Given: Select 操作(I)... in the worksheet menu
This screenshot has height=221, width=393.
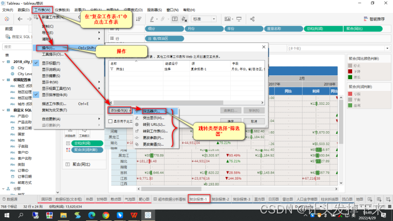Looking at the screenshot, I should click(48, 48).
